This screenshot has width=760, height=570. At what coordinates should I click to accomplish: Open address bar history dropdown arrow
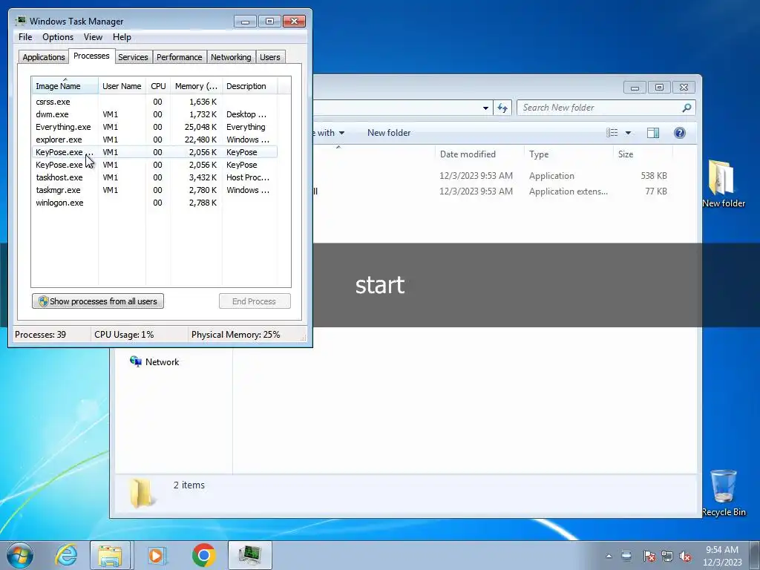coord(485,108)
